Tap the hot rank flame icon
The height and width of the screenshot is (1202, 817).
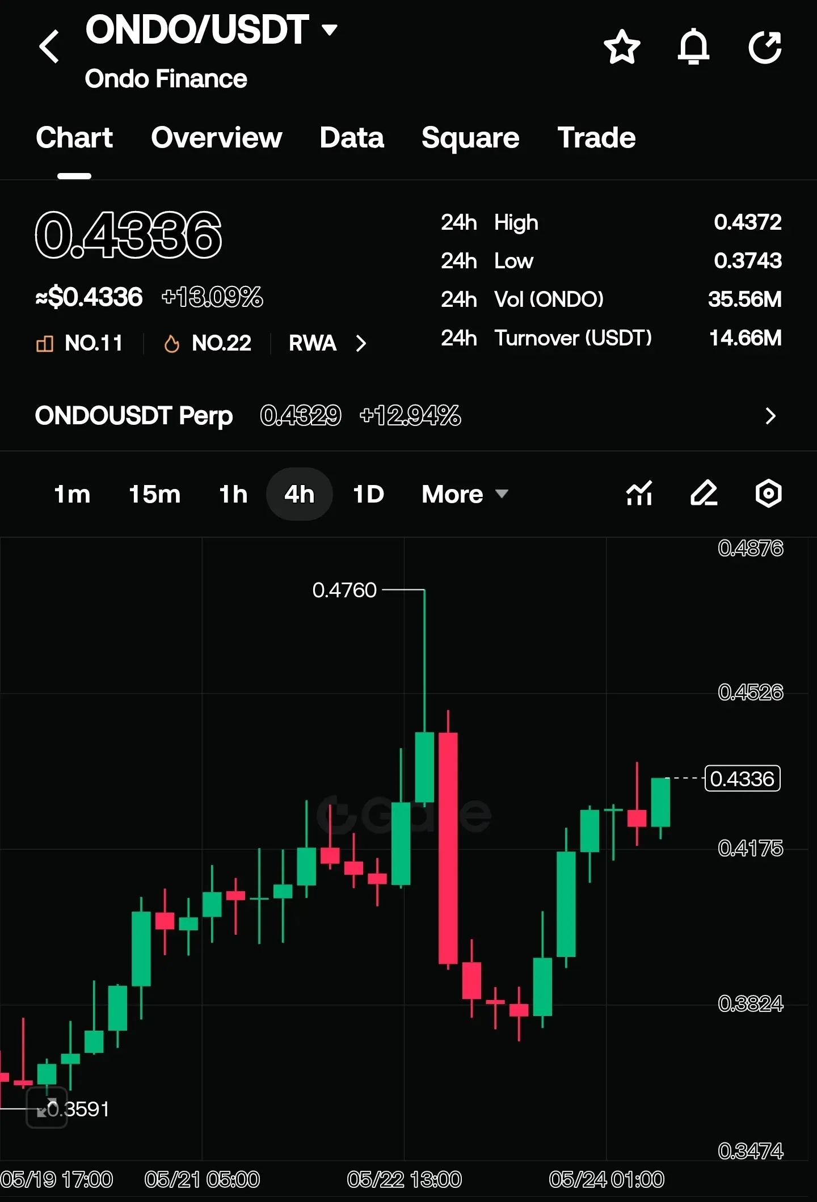click(171, 343)
